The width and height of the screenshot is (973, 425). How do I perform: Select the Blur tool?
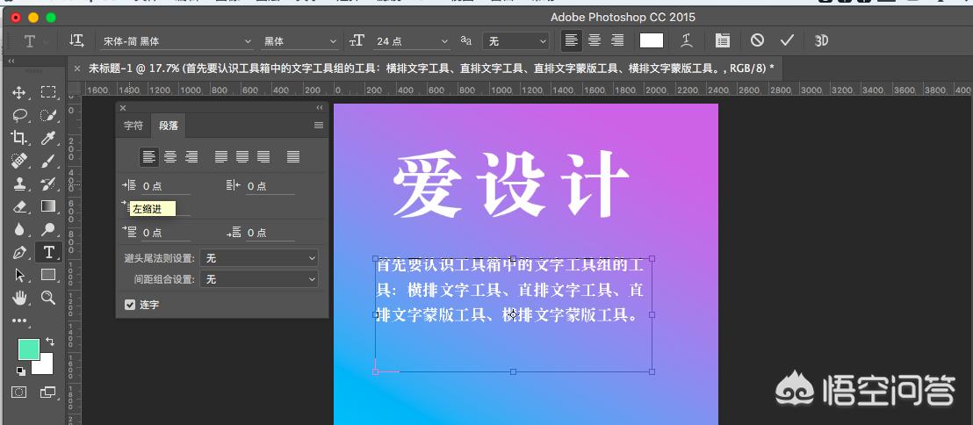click(x=19, y=229)
